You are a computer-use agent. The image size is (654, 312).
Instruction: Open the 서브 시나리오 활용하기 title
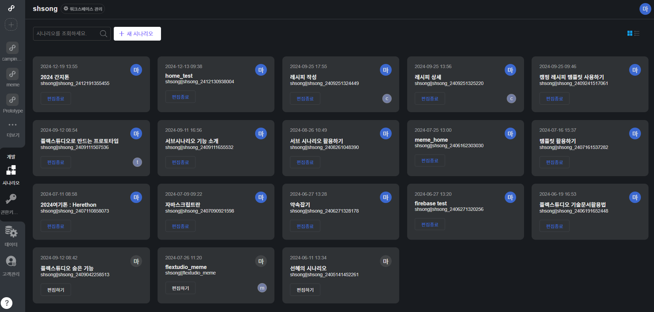pos(316,141)
